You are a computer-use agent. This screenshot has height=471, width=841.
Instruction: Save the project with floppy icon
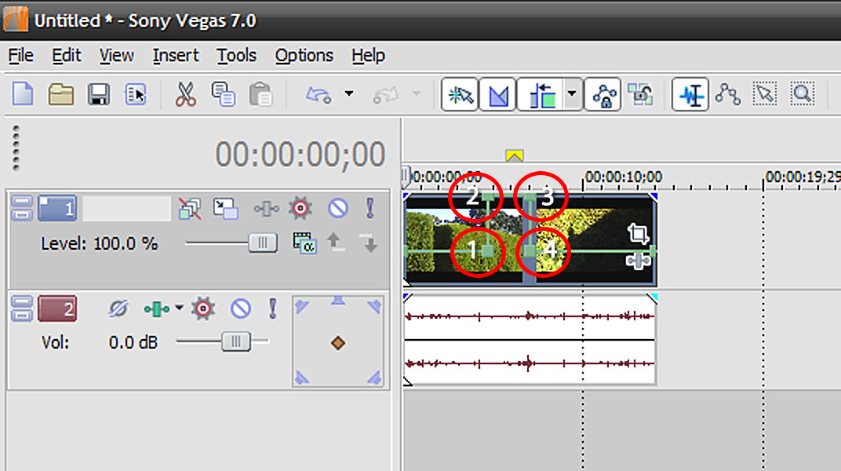tap(99, 94)
